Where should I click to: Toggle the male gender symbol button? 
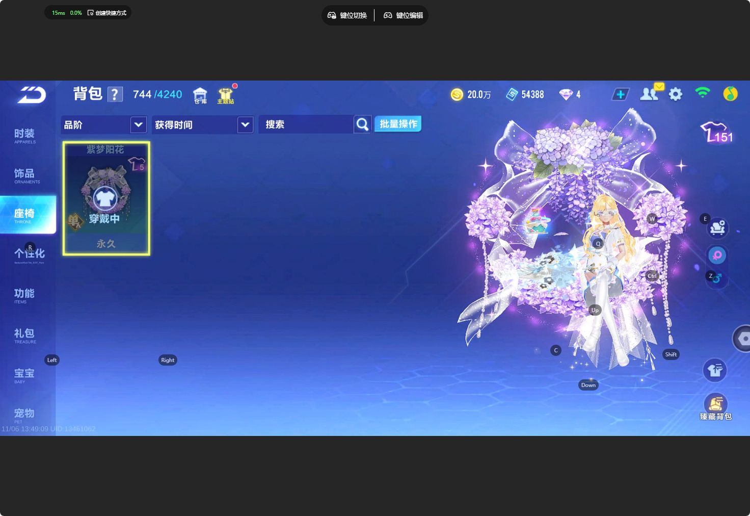(717, 278)
